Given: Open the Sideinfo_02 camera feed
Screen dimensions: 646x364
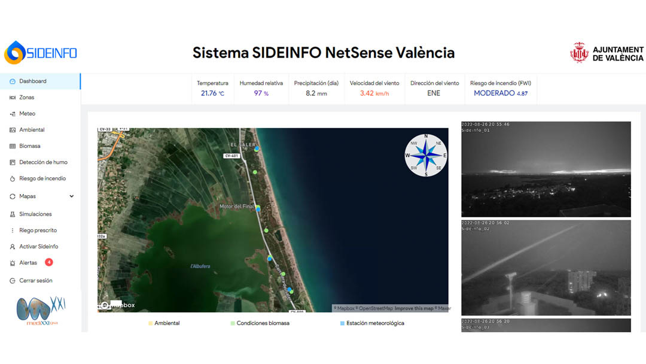Looking at the screenshot, I should (x=546, y=268).
